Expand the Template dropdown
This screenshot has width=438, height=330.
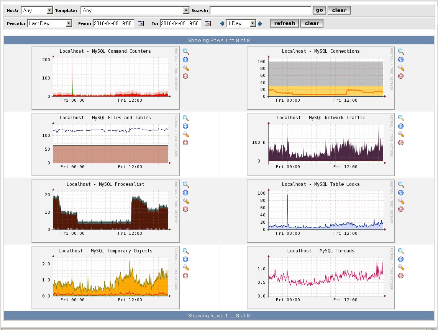(135, 11)
